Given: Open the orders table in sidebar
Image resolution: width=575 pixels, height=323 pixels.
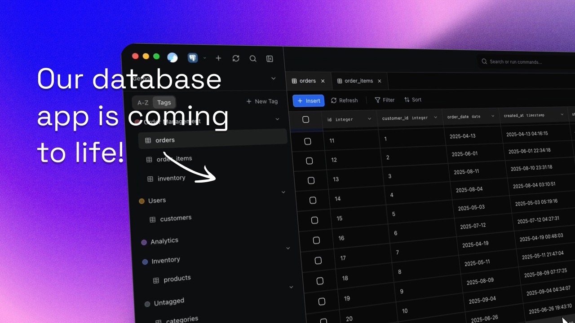Looking at the screenshot, I should 213,139.
